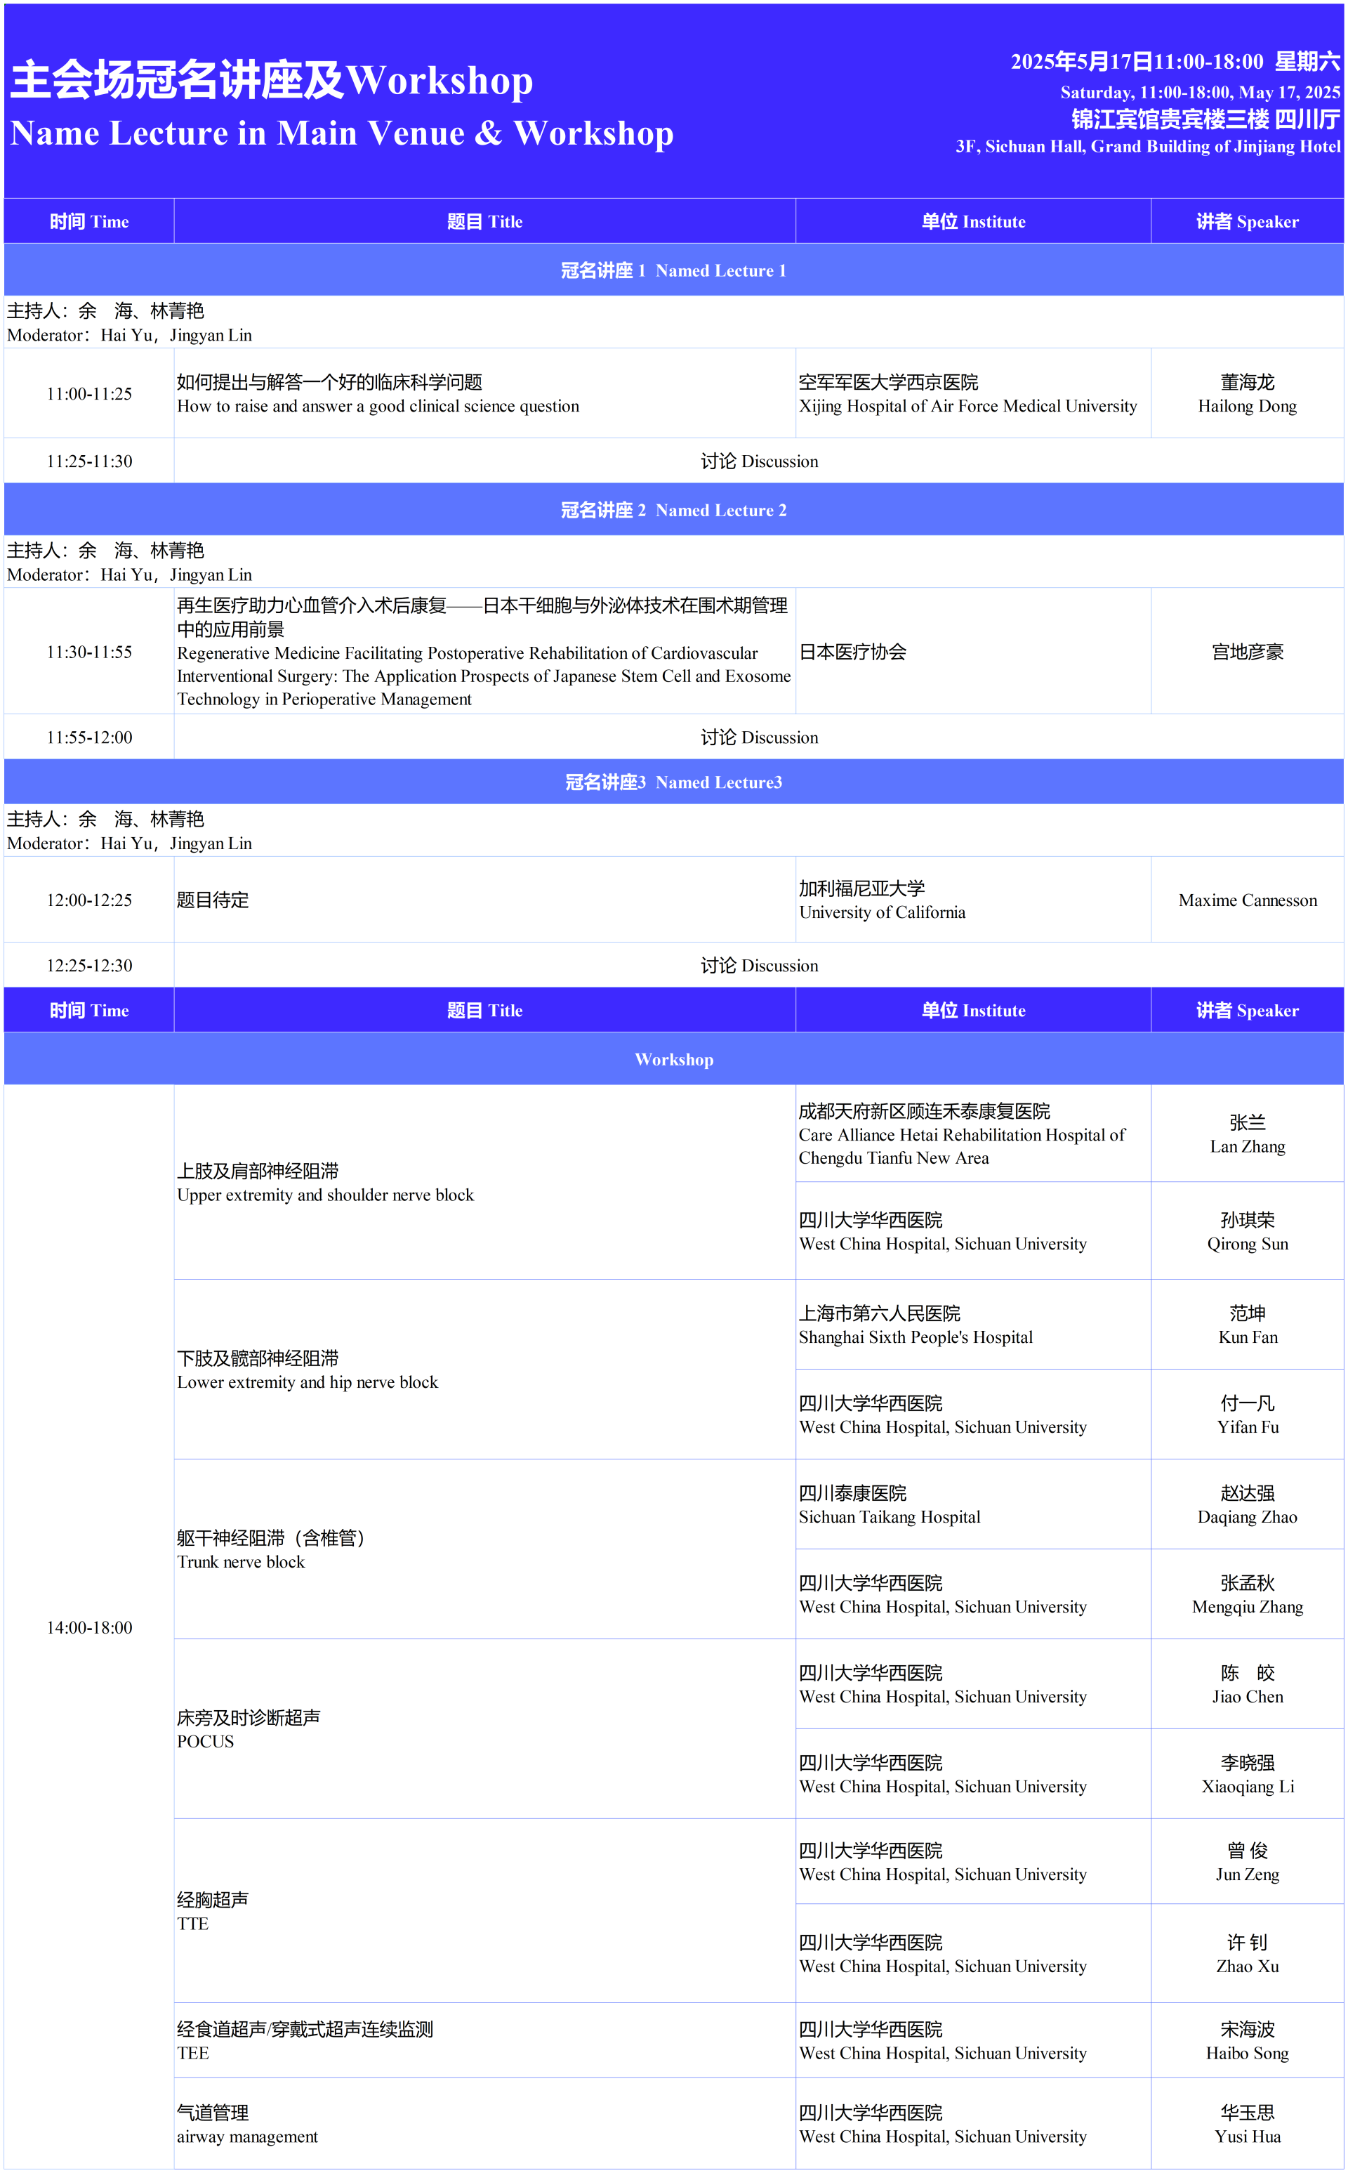Select speaker 'Zhao Xu'
The height and width of the screenshot is (2173, 1348).
1248,1966
